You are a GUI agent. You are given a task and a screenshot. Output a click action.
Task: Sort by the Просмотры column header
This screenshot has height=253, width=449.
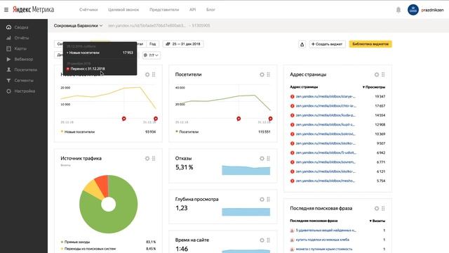(374, 87)
